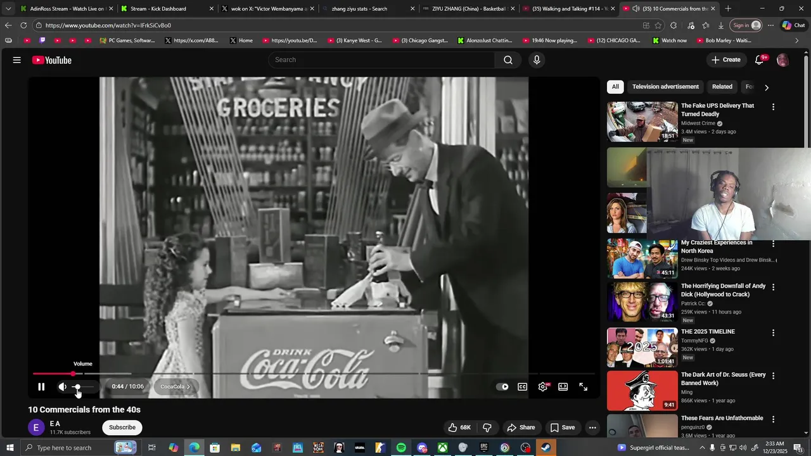Open the tab search dropdown arrow

(8, 9)
